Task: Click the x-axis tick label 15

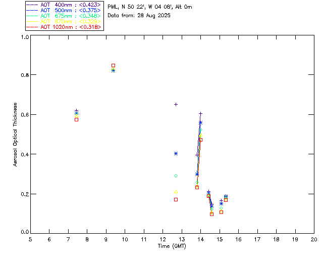Action: click(x=220, y=239)
